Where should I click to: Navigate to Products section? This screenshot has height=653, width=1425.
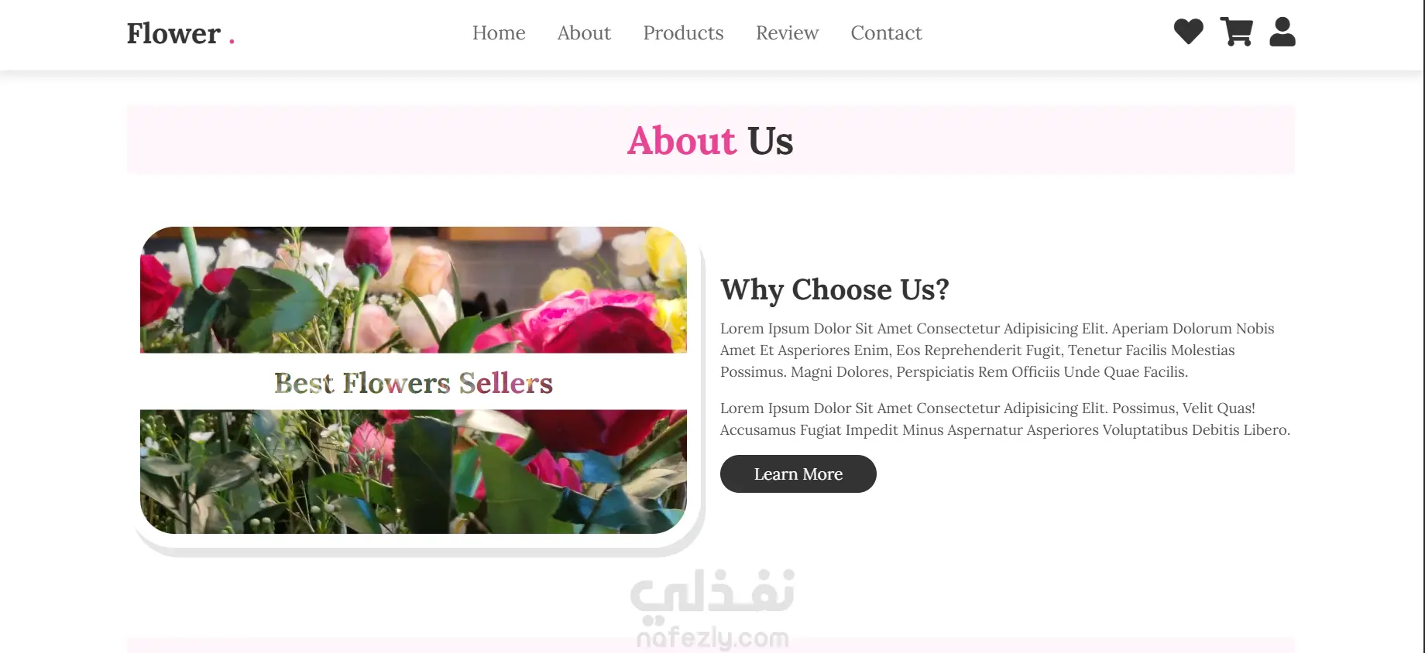pos(683,32)
